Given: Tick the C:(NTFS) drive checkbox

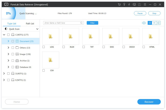Looking at the screenshot, I should [x=8, y=35].
